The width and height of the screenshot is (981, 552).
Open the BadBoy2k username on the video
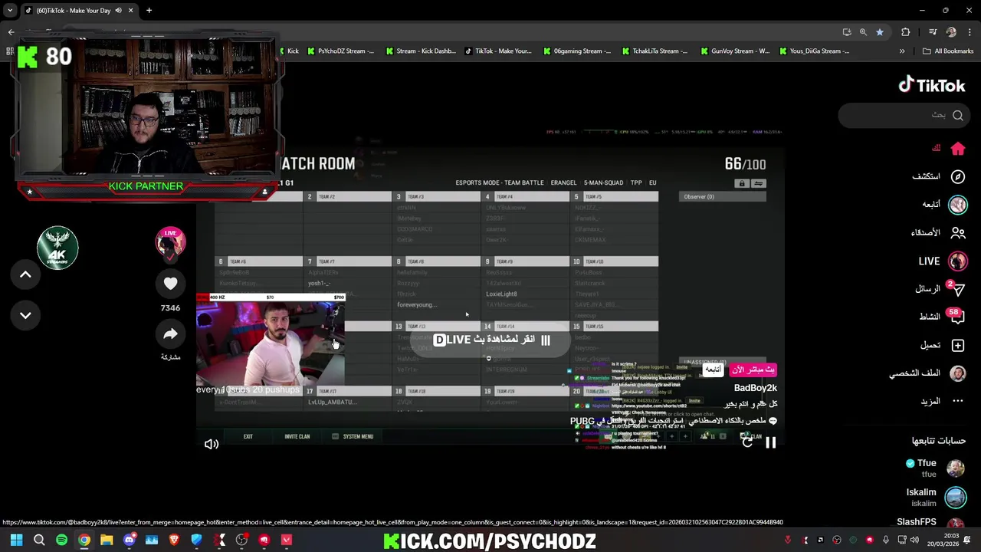(x=755, y=388)
